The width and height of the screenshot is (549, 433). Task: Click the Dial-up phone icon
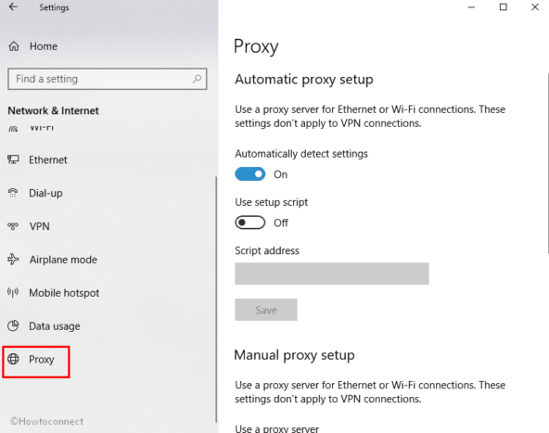tap(13, 193)
